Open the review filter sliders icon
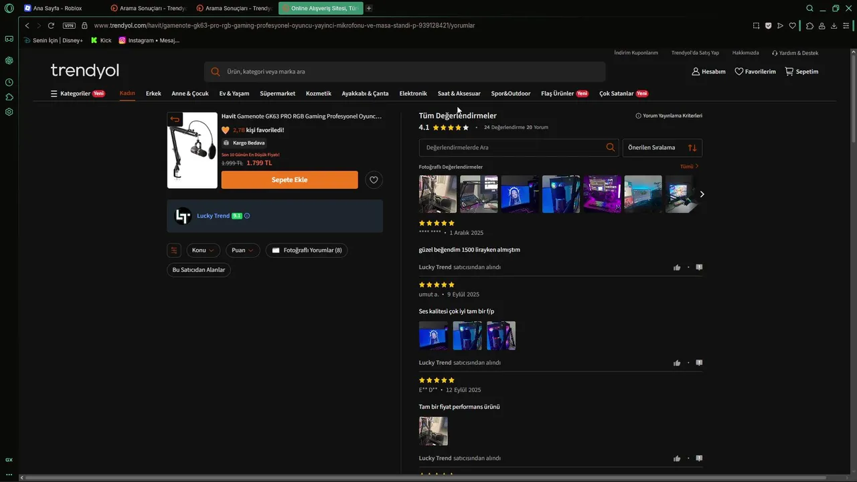 coord(174,250)
